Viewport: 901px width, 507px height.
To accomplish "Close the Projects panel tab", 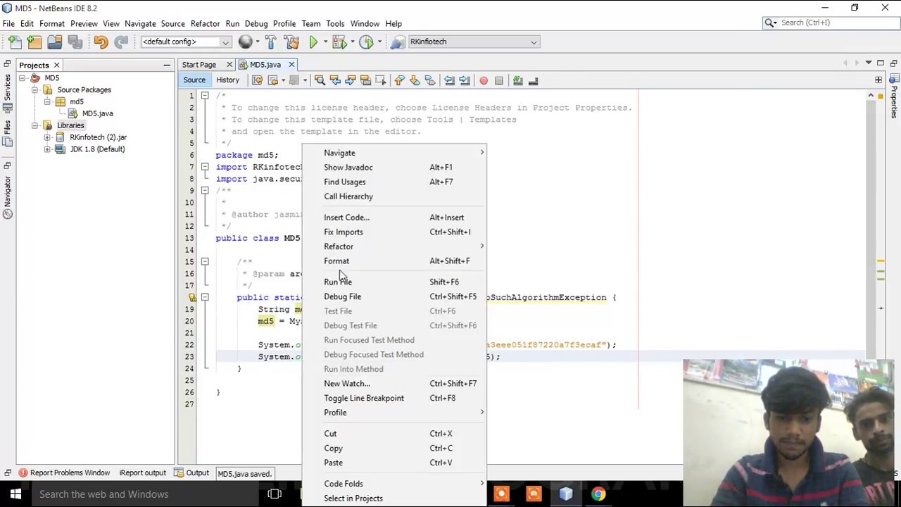I will click(x=56, y=65).
